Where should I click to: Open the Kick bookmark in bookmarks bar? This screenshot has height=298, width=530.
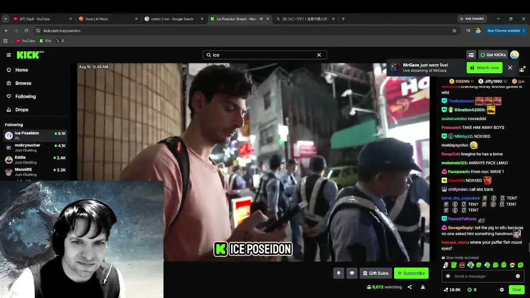pos(46,41)
